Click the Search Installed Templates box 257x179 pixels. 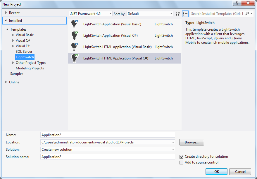point(217,14)
